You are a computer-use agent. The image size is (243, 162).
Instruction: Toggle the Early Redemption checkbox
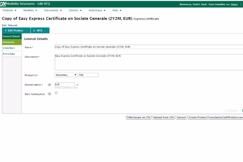[x=56, y=93]
